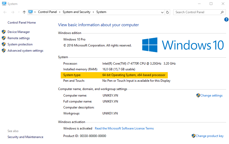Click the System window title icon
Screen dimensions: 229x144
coord(4,4)
